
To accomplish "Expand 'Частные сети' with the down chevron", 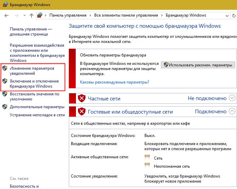I will [x=232, y=98].
